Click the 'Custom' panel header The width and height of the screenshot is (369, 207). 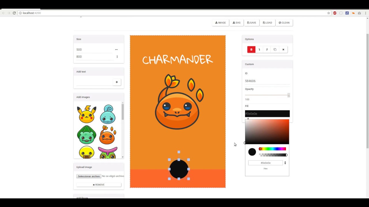(267, 64)
